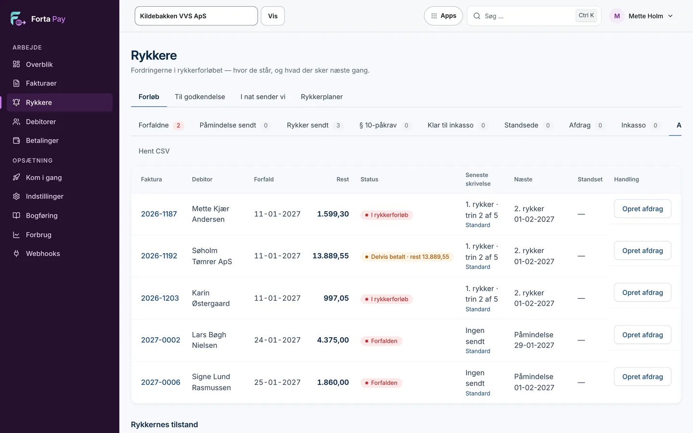Focus the Søg search field
This screenshot has height=433, width=693.
pos(534,16)
